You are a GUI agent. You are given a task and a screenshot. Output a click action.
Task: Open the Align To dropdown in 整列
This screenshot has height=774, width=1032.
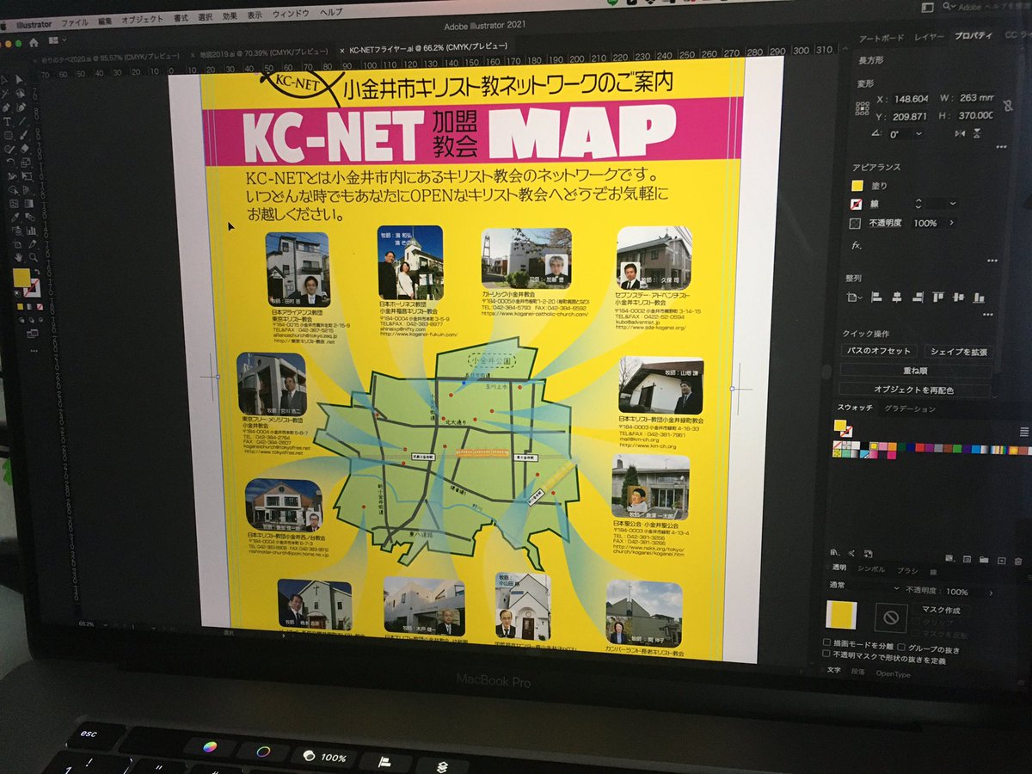854,297
